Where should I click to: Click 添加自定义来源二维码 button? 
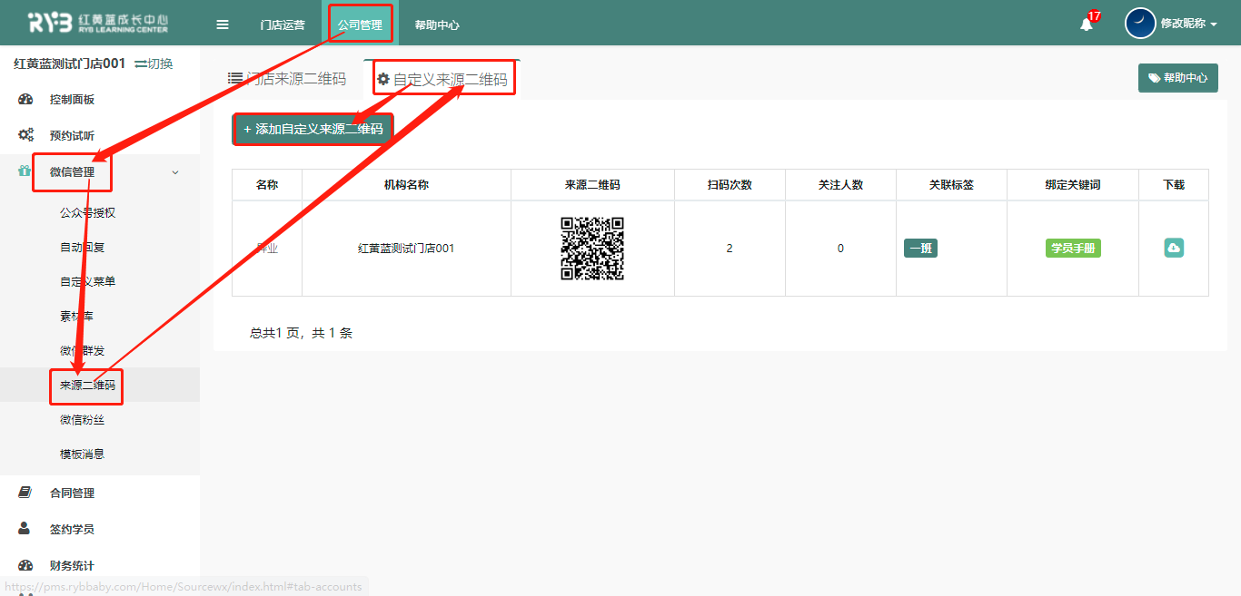(313, 129)
